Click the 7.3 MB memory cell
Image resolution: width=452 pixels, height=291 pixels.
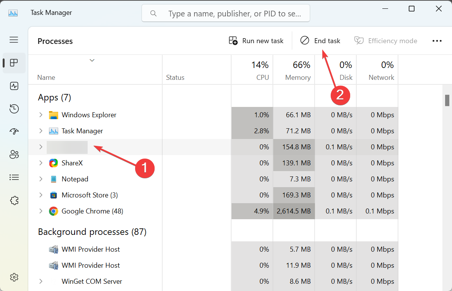tap(294, 179)
